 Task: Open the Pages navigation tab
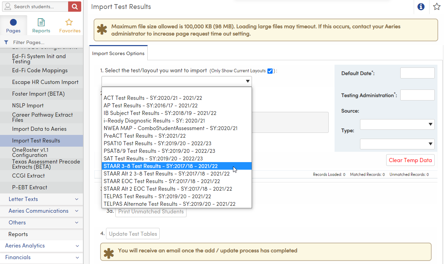pos(13,26)
